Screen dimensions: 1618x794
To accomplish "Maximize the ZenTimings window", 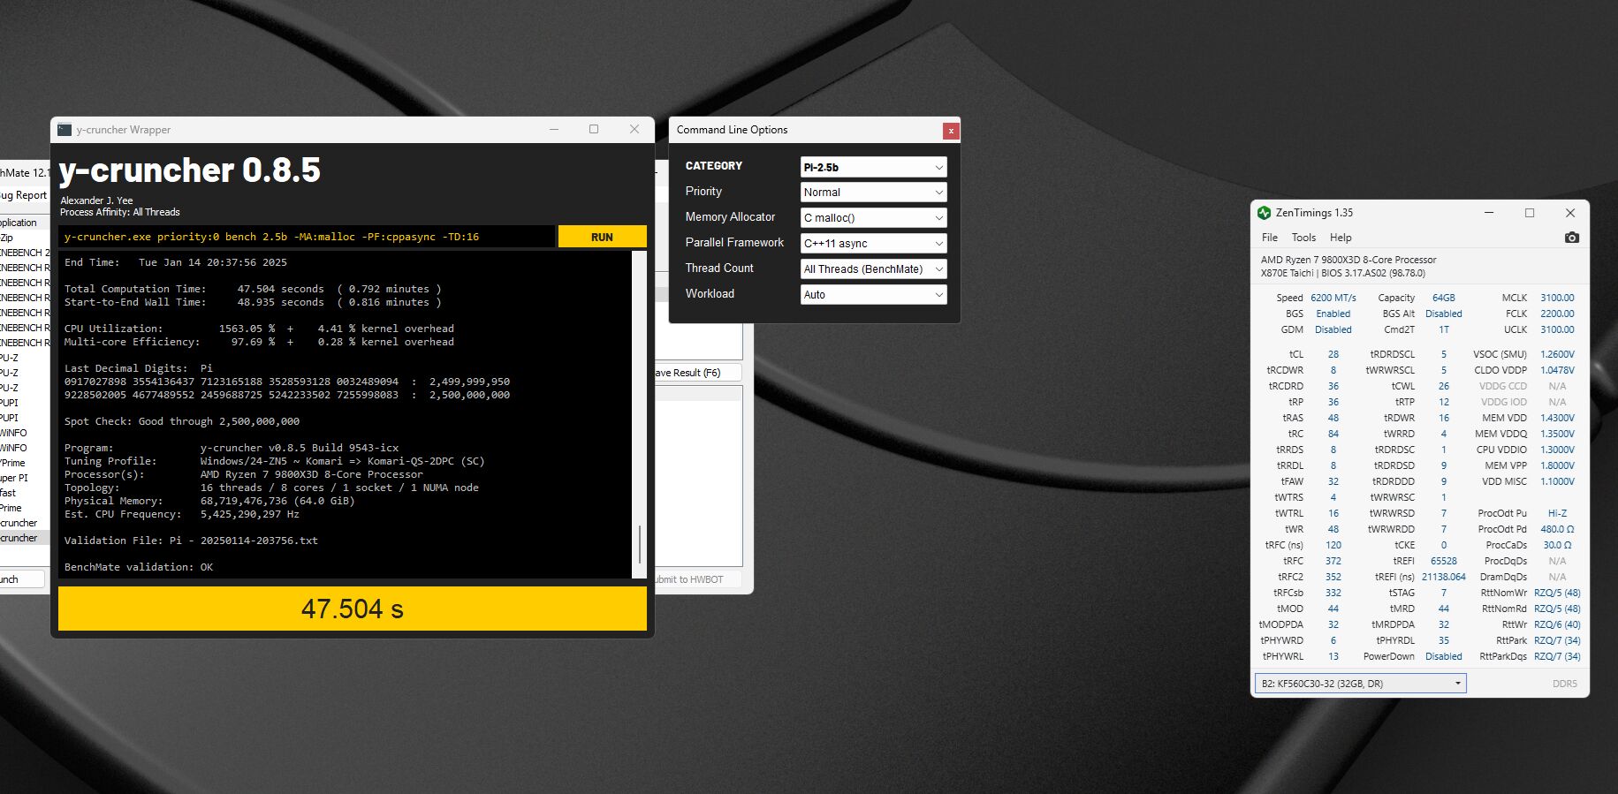I will click(x=1530, y=213).
